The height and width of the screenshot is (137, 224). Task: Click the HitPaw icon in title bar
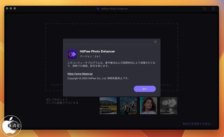(x=98, y=9)
